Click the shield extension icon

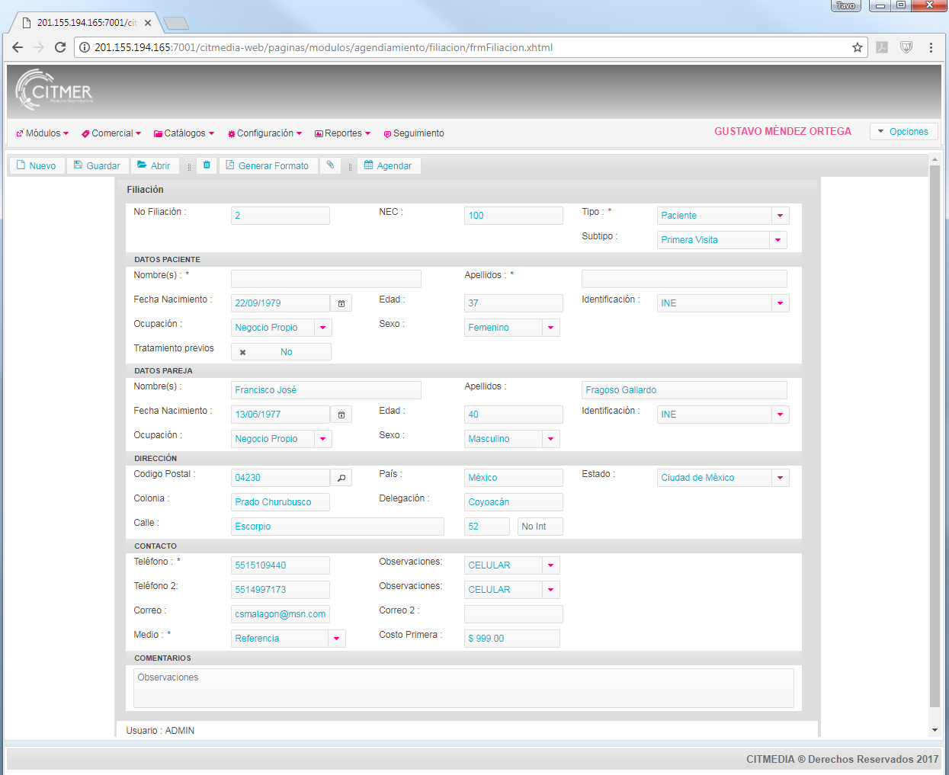point(906,47)
